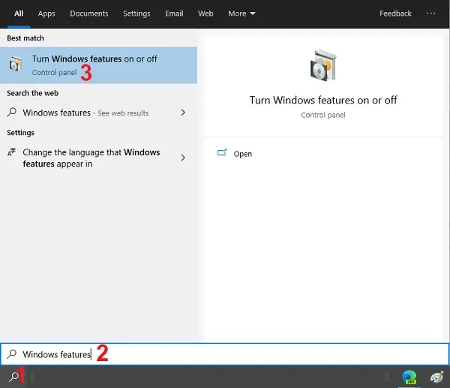Launch Microsoft Edge Dev from the taskbar

point(409,377)
